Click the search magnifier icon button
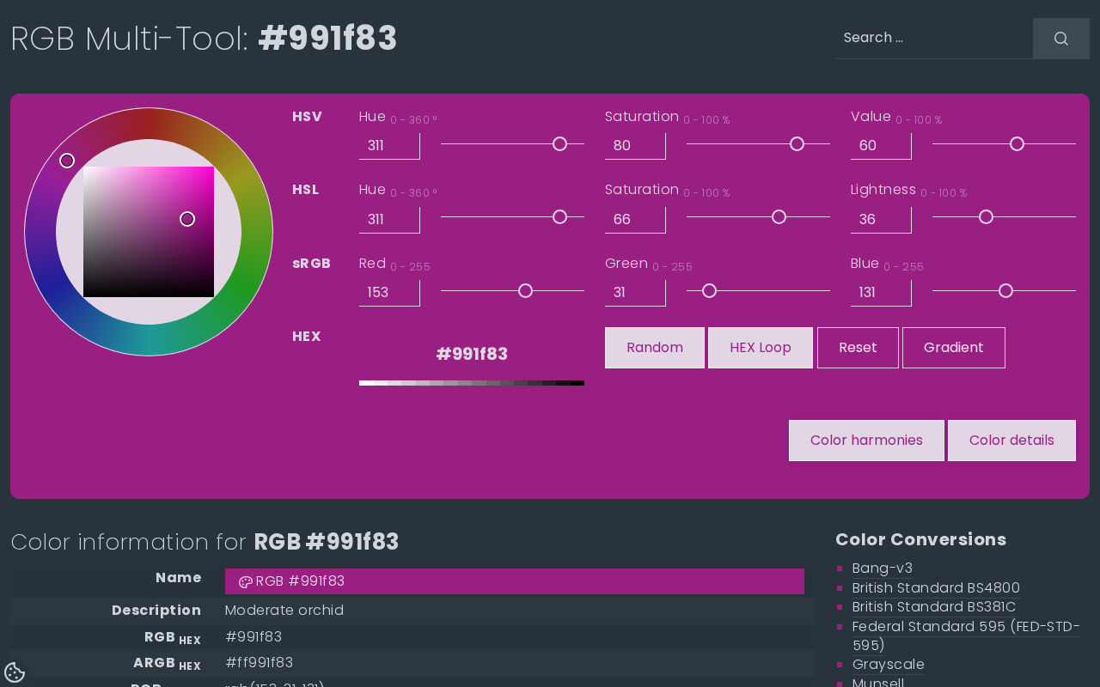 click(x=1060, y=39)
